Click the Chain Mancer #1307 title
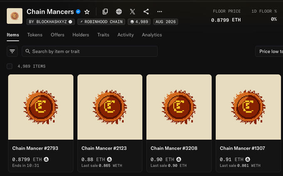This screenshot has width=283, height=176. tap(242, 148)
